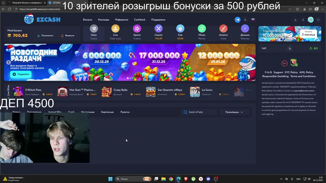Open Brave browser from taskbar
The image size is (326, 183).
pyautogui.click(x=186, y=179)
